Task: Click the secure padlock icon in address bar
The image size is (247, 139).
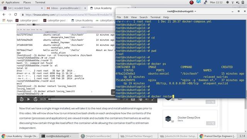Action: 23,15
